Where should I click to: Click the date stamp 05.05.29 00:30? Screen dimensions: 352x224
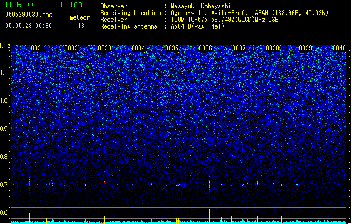29,26
